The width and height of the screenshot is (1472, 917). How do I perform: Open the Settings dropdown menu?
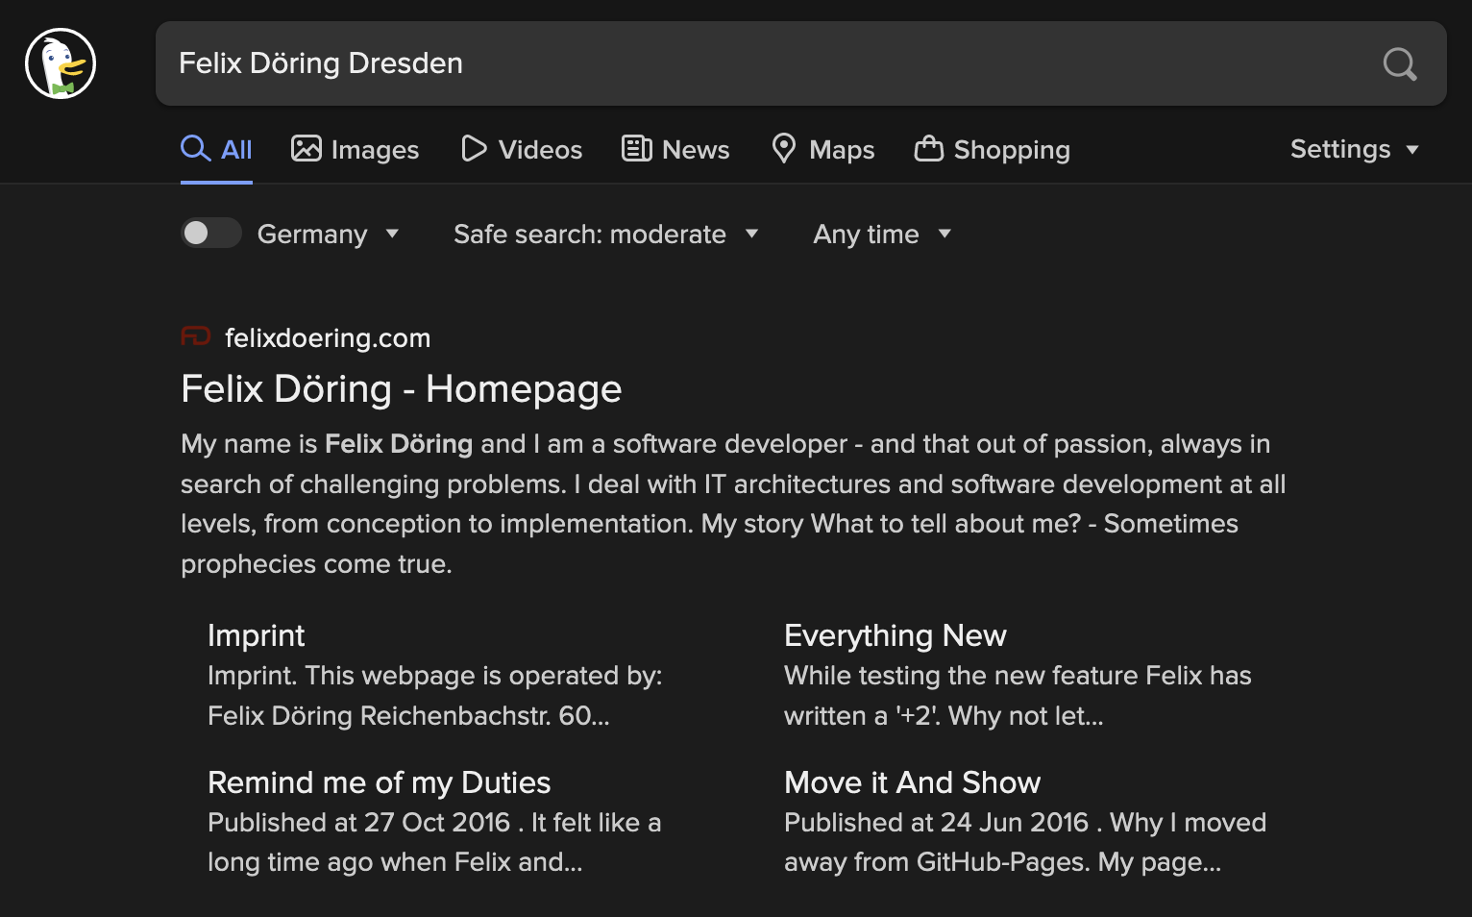click(1355, 149)
